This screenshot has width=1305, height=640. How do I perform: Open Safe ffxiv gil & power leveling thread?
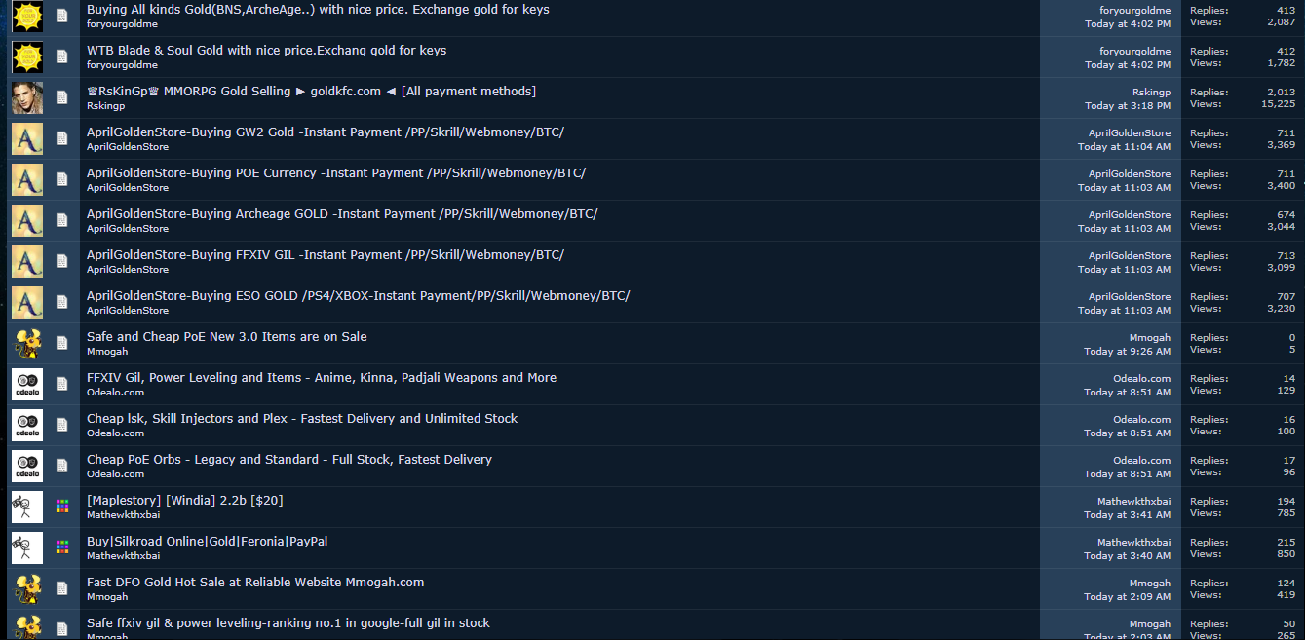coord(288,623)
